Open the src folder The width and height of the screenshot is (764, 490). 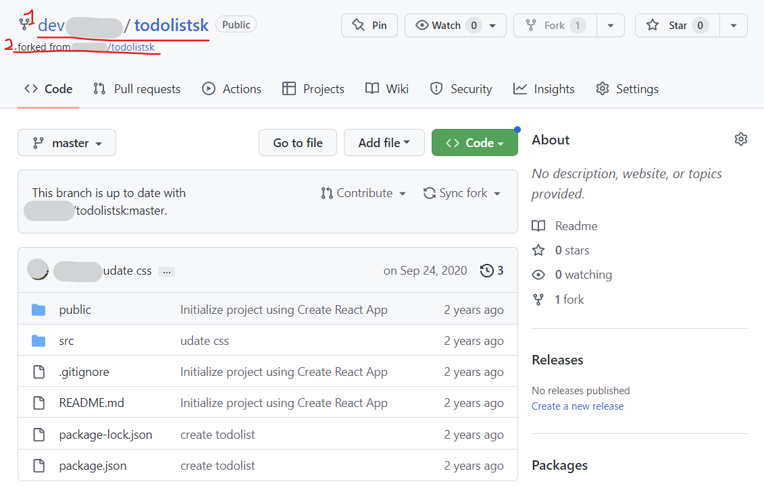pyautogui.click(x=66, y=341)
